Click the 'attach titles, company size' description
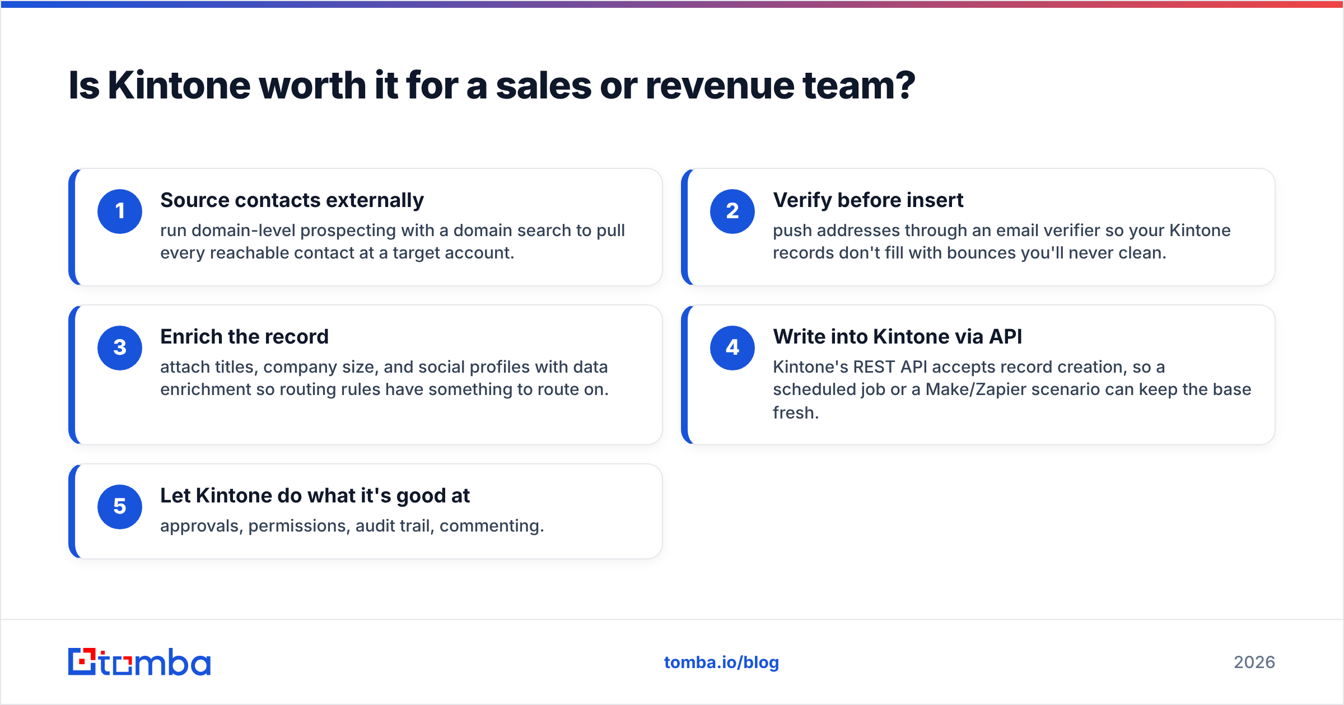 [384, 378]
